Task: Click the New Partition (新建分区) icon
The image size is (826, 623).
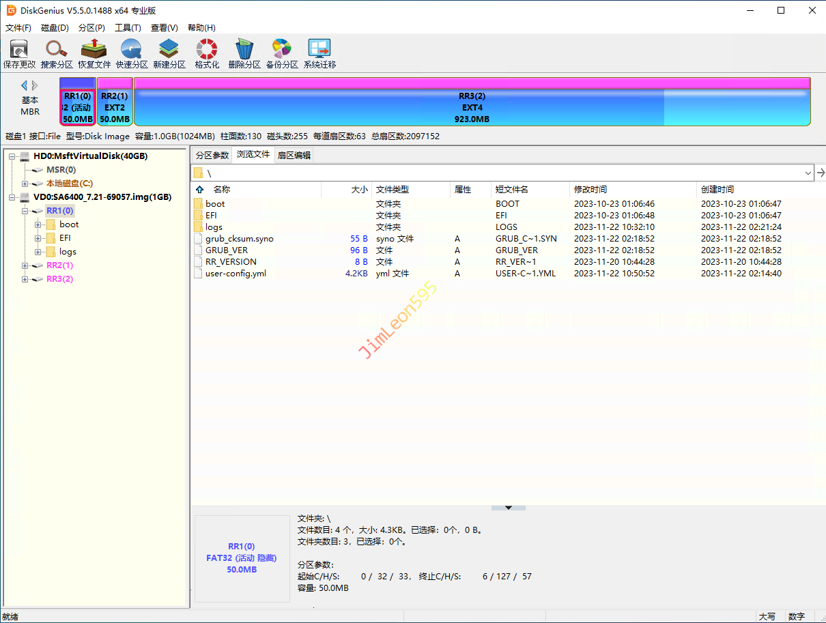Action: click(169, 54)
